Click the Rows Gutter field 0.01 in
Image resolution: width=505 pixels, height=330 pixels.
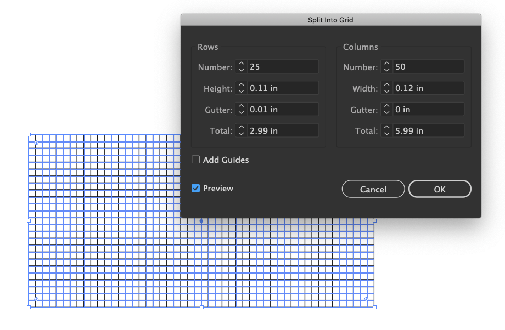tap(283, 110)
